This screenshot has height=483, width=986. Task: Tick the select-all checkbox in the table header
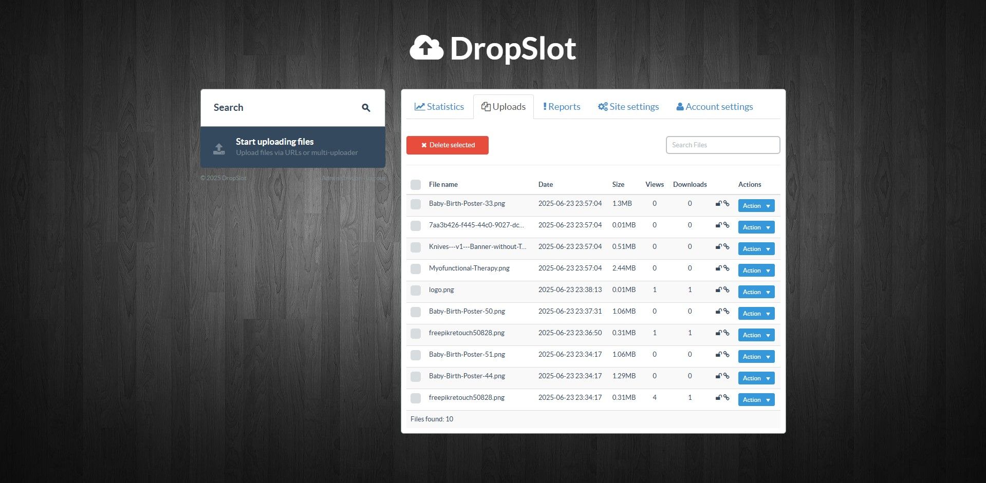point(416,185)
